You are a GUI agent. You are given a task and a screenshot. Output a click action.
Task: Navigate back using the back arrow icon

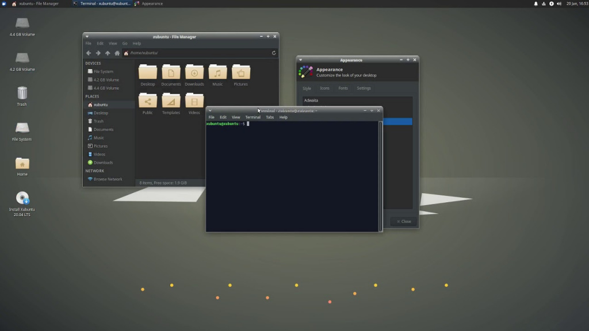point(88,53)
